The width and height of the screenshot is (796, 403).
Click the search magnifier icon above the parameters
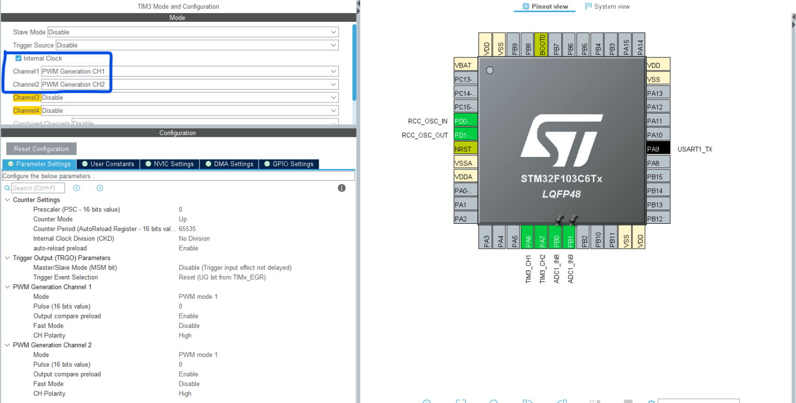point(6,188)
